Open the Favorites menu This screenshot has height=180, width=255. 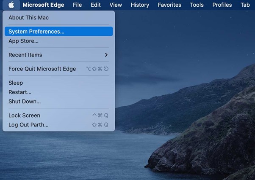click(x=169, y=5)
